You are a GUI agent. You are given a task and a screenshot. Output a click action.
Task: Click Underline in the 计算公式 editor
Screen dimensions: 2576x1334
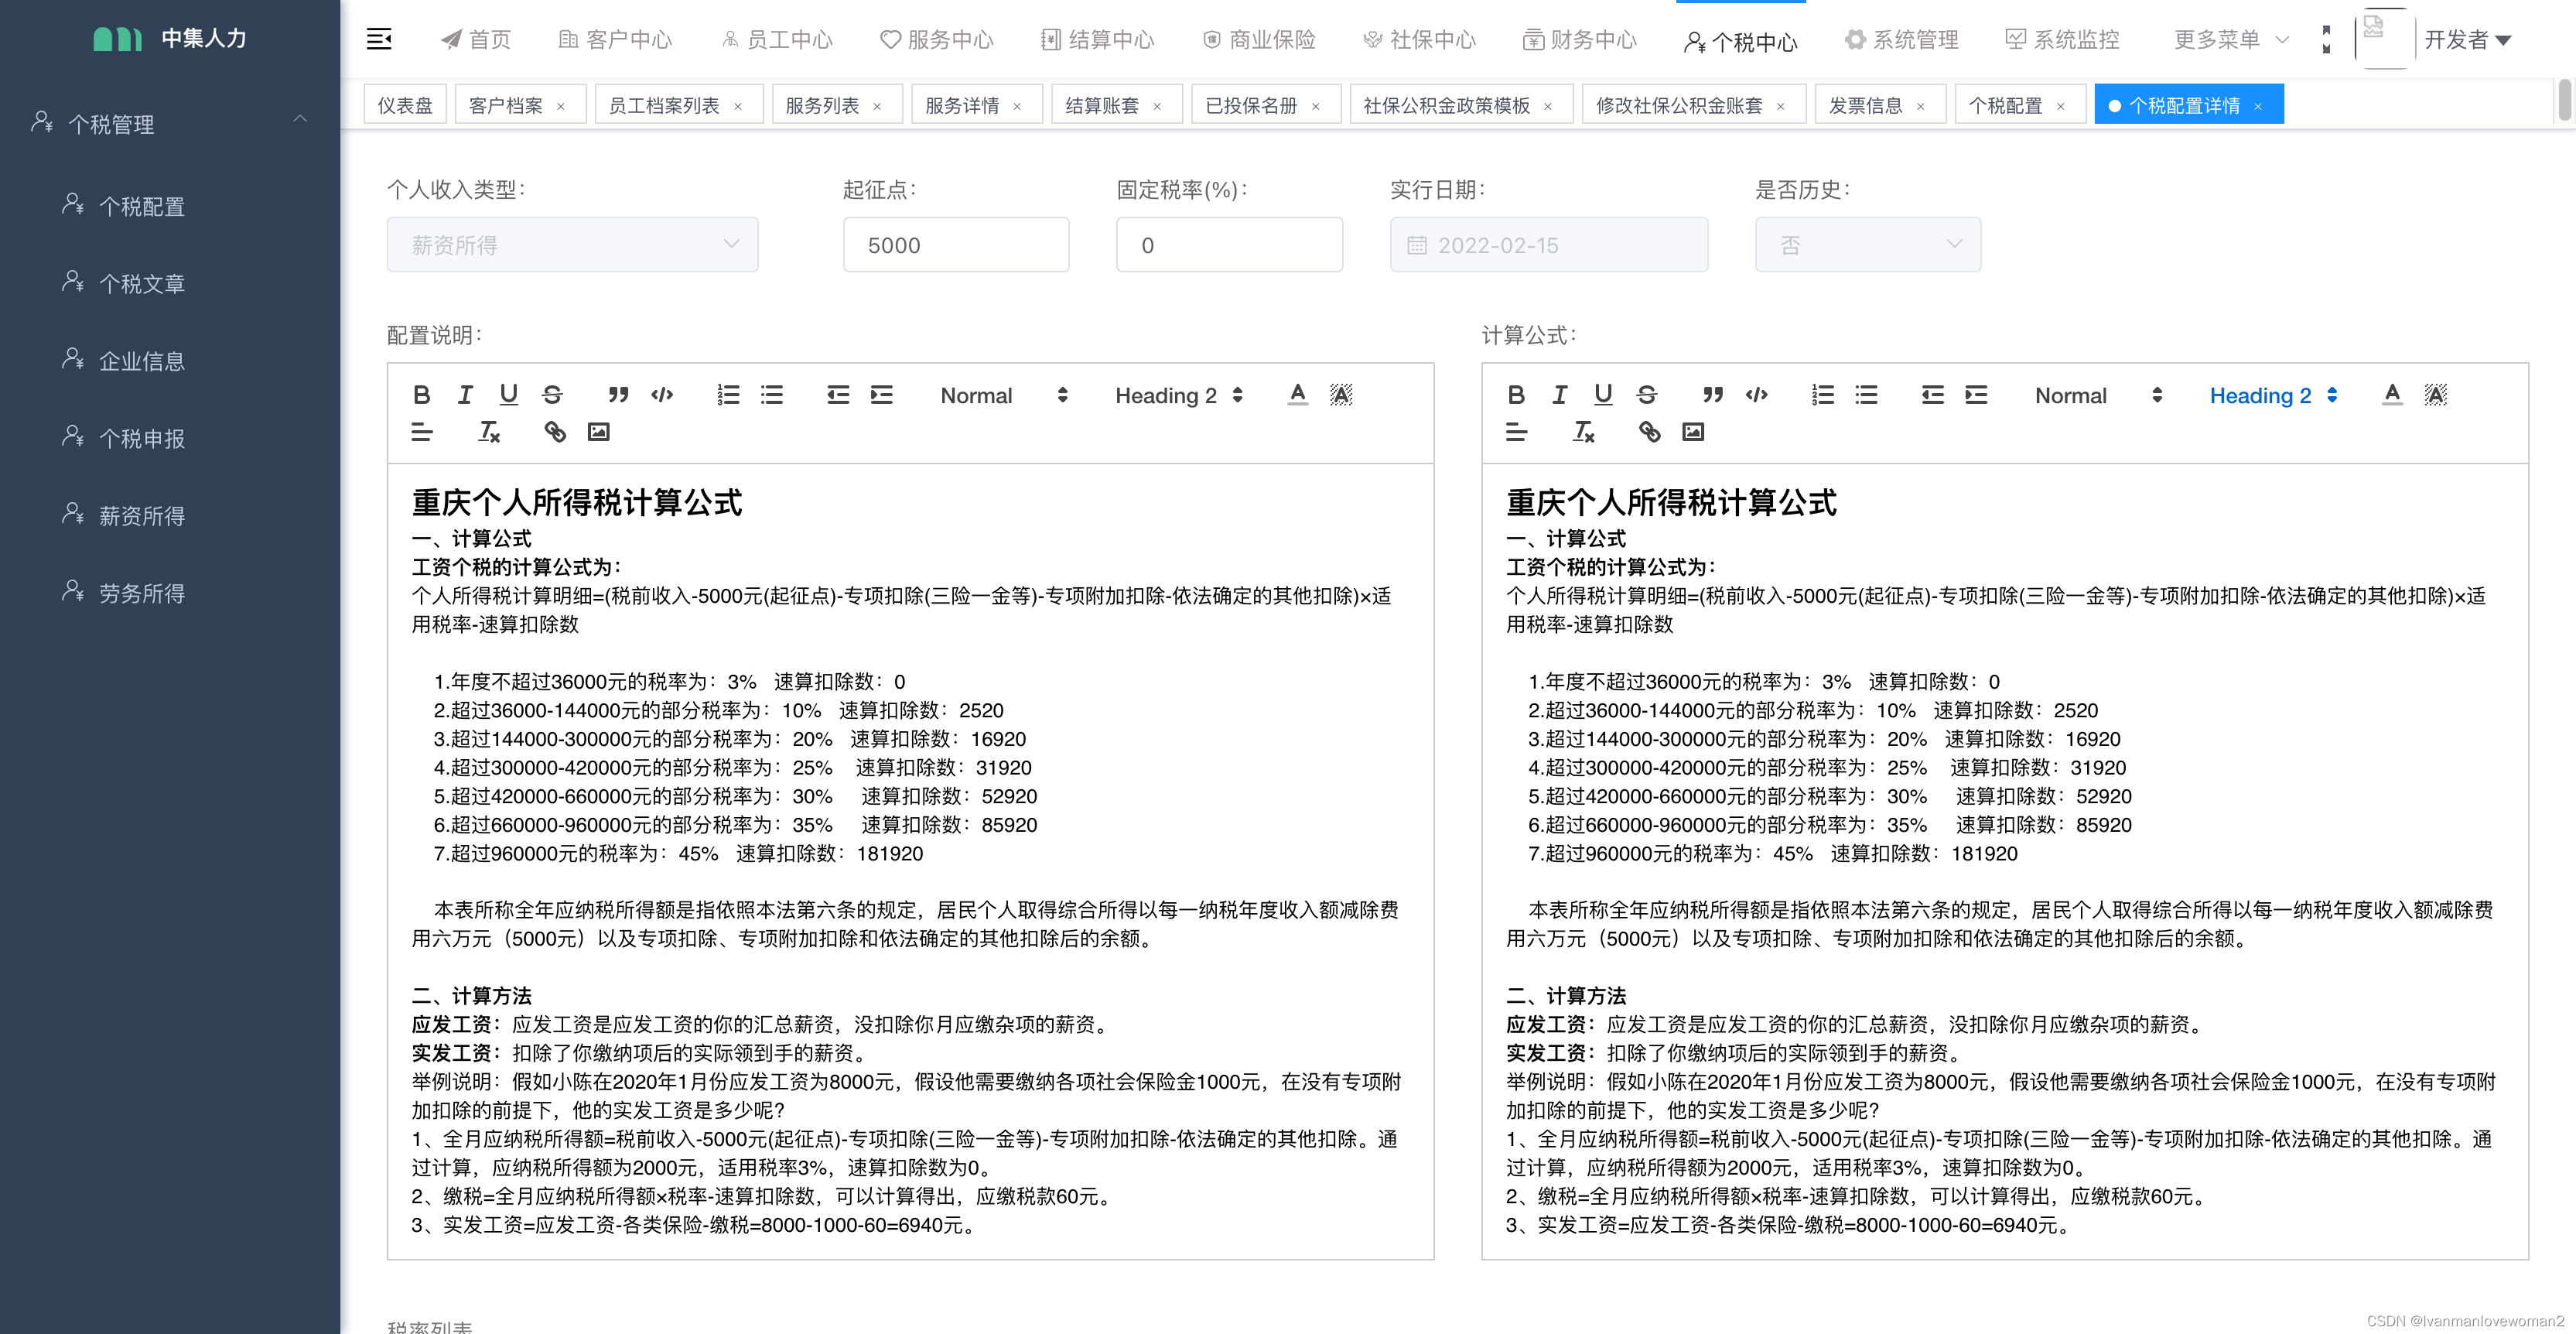[x=1603, y=395]
